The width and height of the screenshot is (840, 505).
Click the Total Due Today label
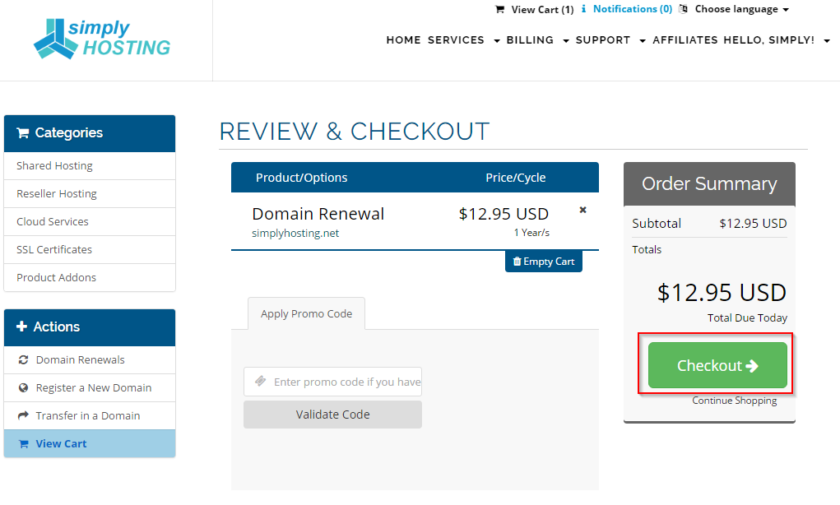point(747,318)
